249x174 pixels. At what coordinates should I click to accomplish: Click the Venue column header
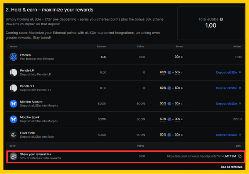coord(13,46)
